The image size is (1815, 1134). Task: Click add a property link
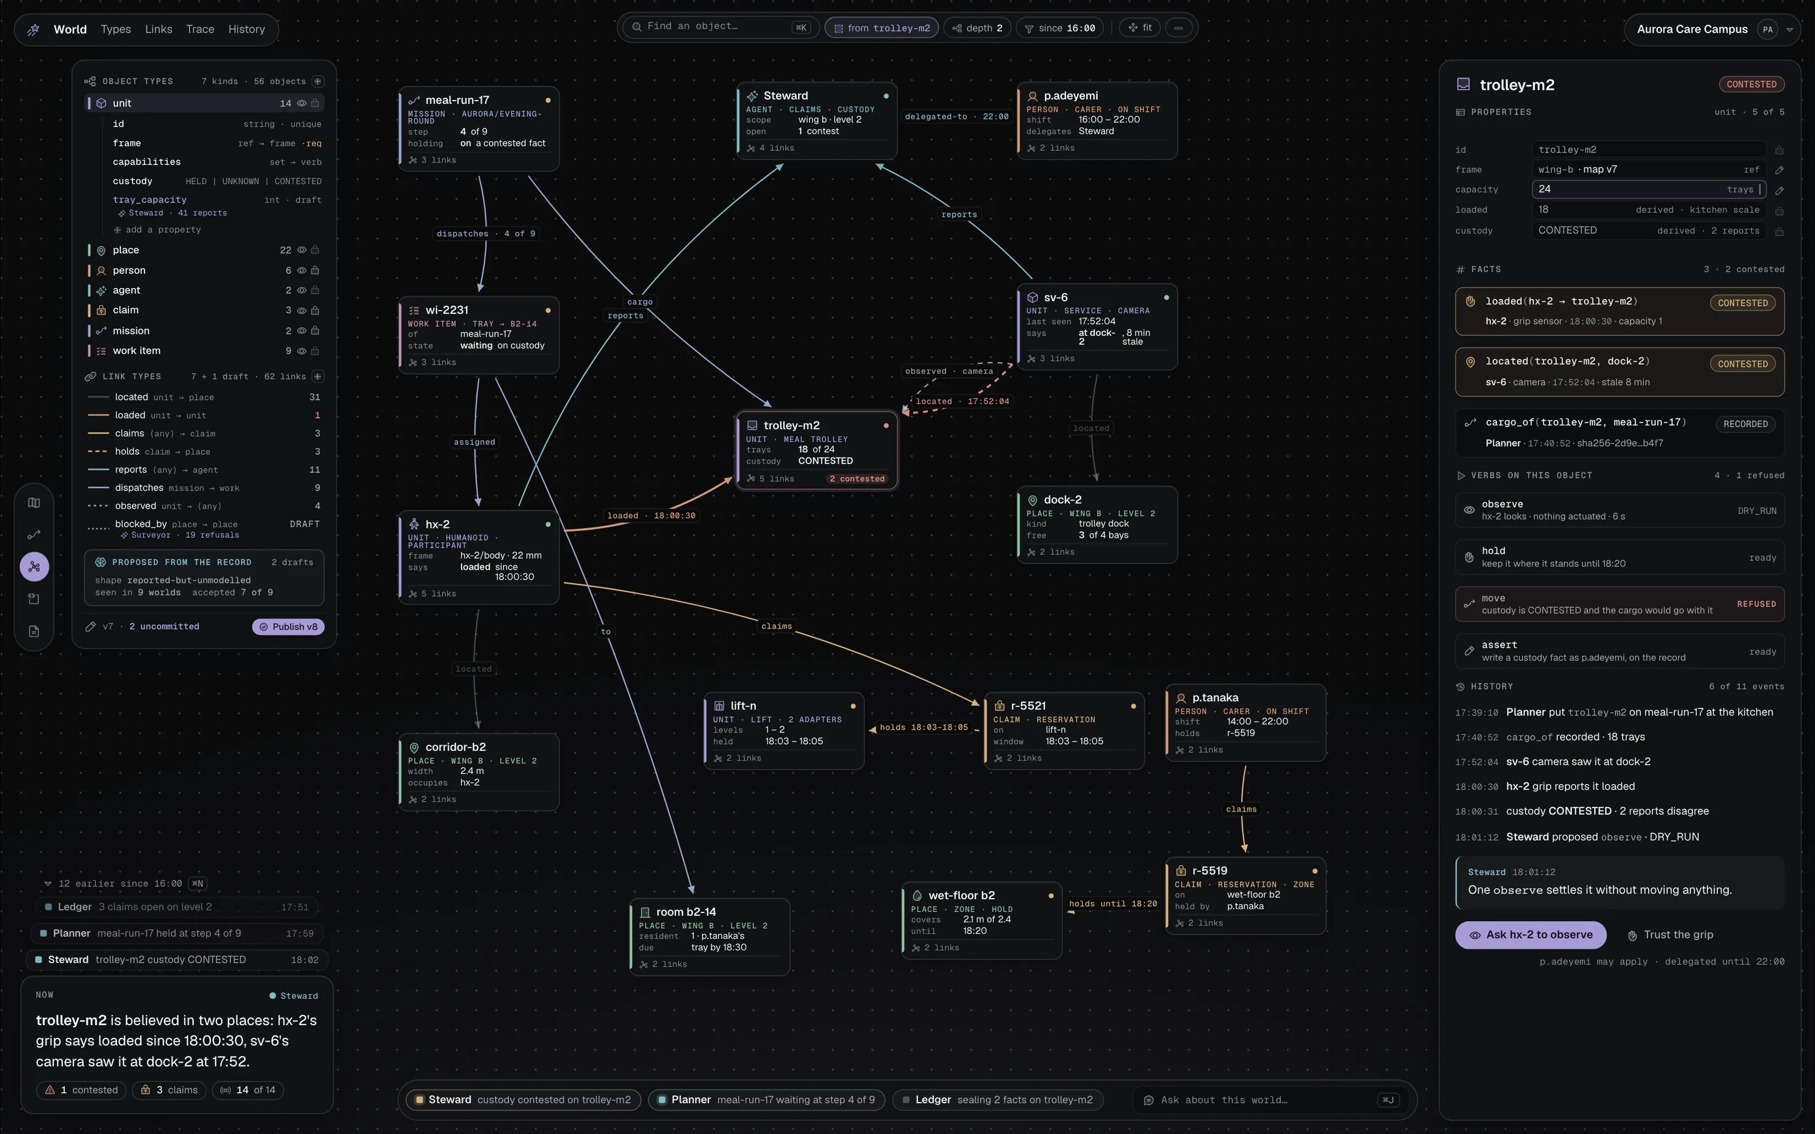pos(157,229)
